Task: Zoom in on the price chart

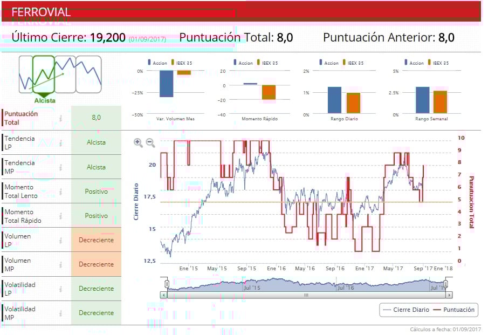Action: [x=138, y=143]
